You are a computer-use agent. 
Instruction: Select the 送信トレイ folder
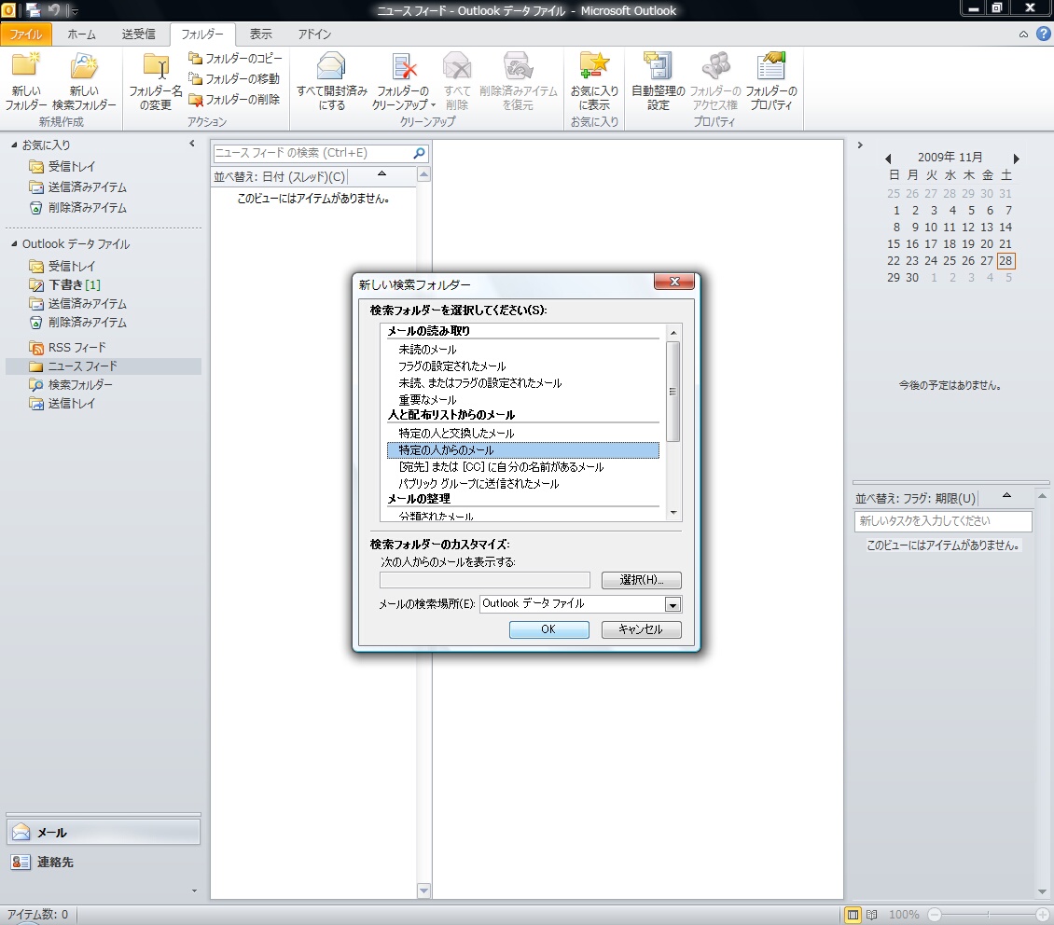71,403
